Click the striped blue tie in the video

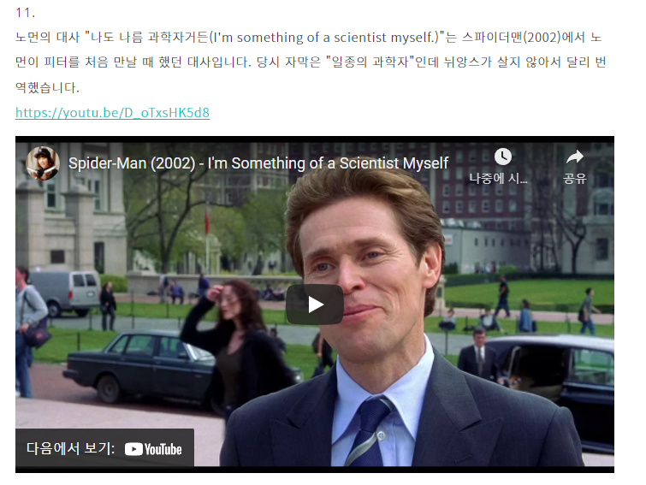tap(368, 432)
